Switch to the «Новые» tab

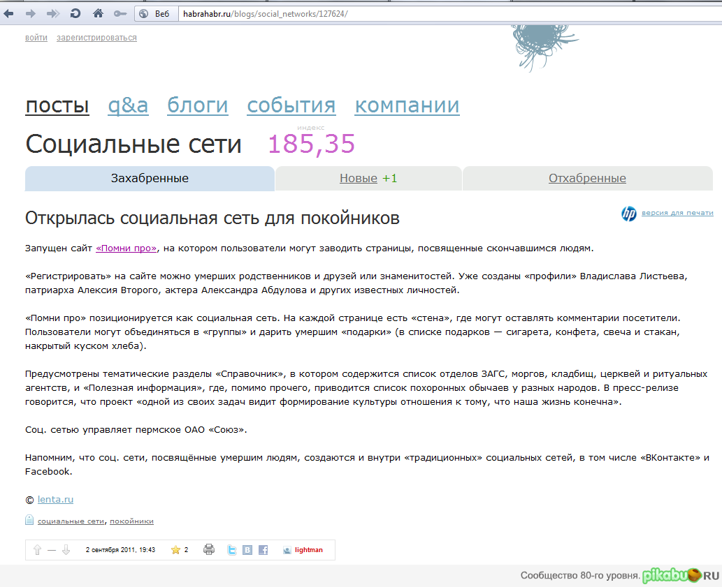point(359,178)
